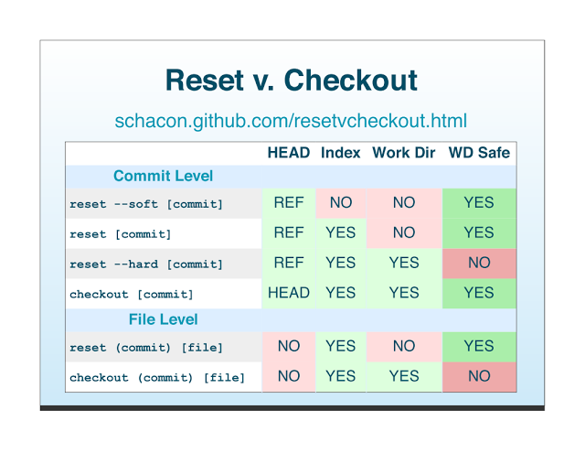Select the "checkout [commit]" row label
Screen dimensions: 585x453
(x=131, y=295)
